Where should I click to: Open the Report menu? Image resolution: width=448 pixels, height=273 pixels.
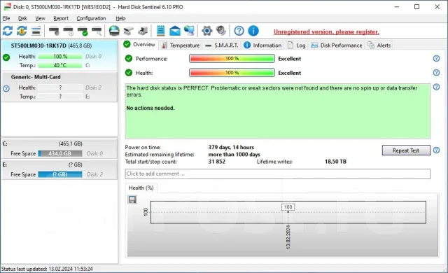[61, 18]
